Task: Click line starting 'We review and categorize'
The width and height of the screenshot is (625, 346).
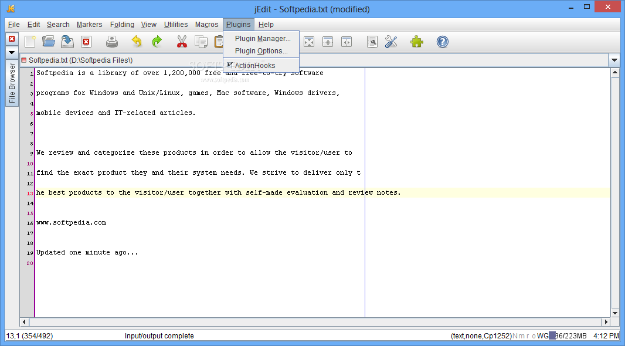Action: coord(194,152)
